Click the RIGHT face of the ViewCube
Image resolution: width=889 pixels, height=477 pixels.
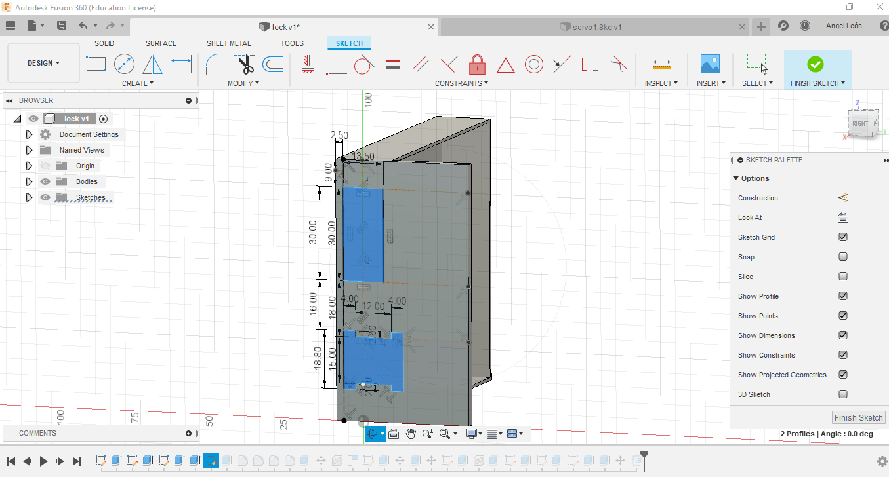pyautogui.click(x=859, y=123)
